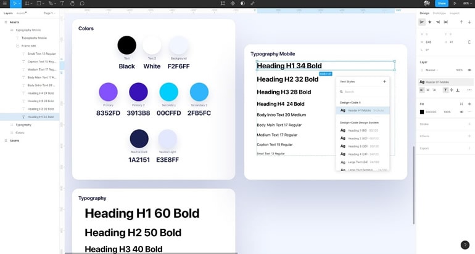Open the Pen tool dropdown arrow
The image size is (475, 254).
[x=55, y=4]
